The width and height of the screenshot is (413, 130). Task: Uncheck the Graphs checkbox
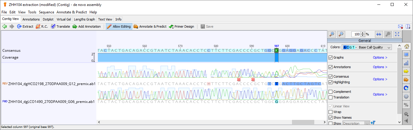click(x=330, y=57)
